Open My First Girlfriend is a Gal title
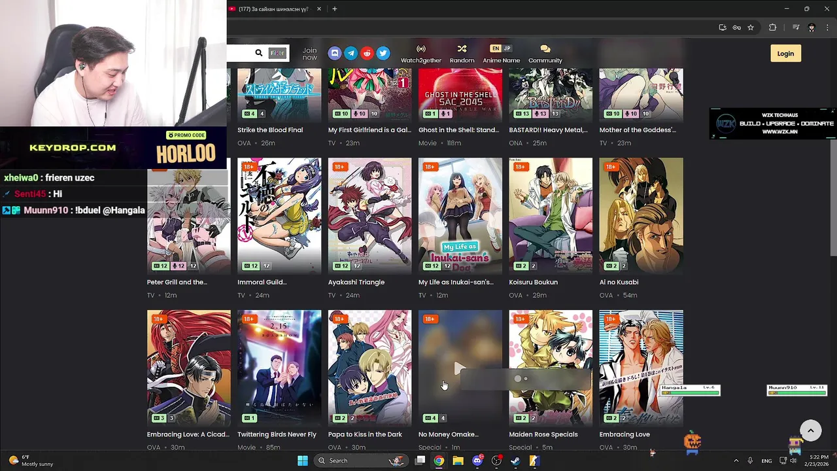 [x=369, y=130]
